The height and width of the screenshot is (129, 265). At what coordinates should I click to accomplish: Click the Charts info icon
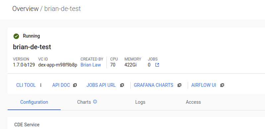(95, 102)
